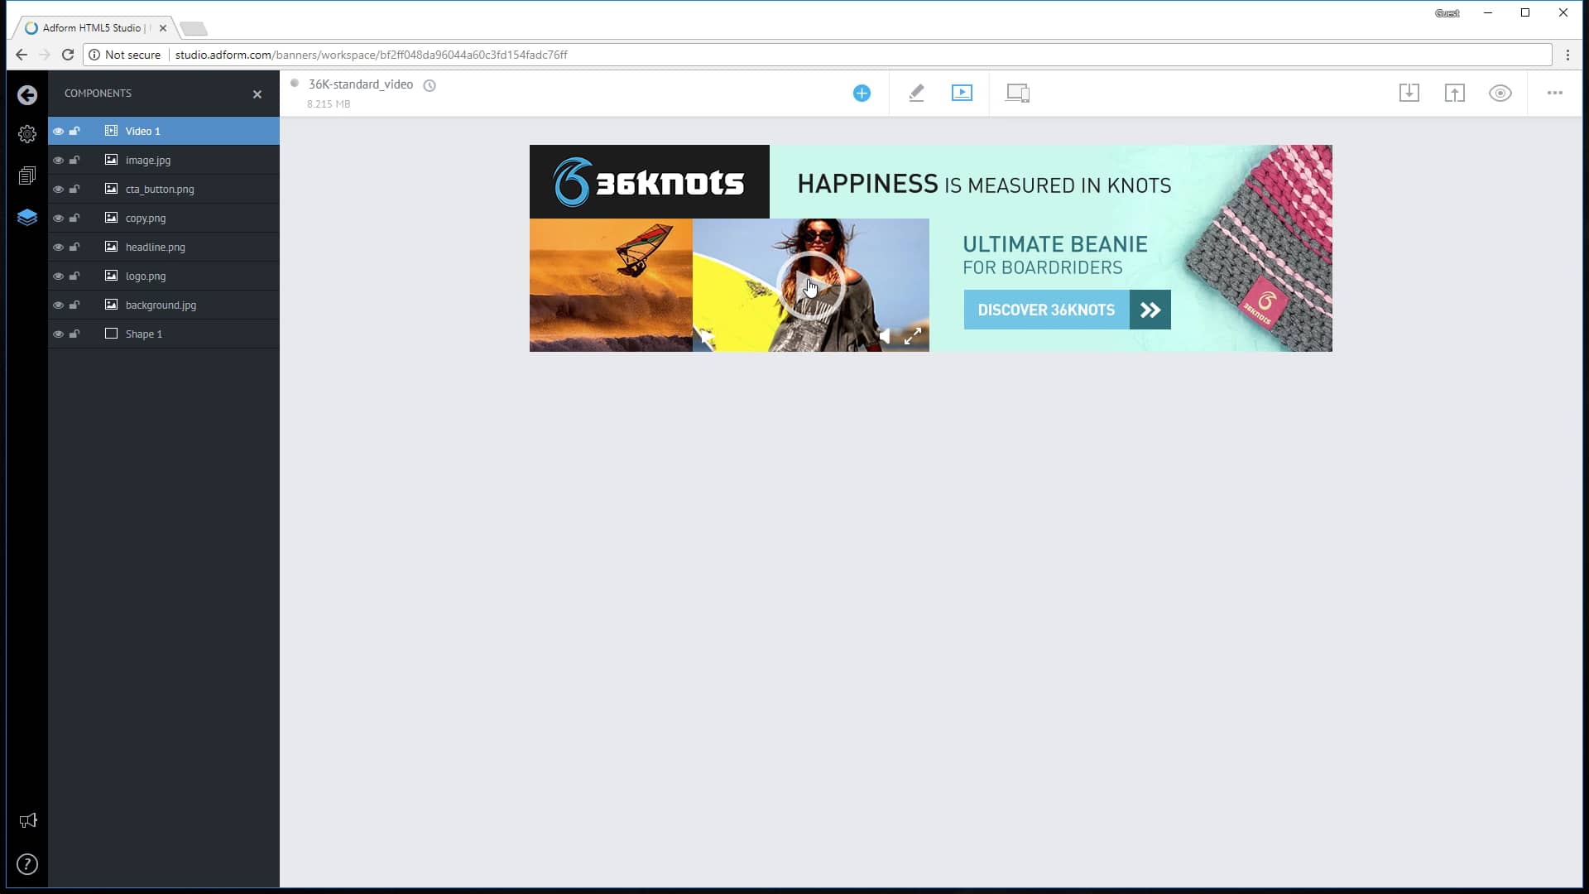Select the Edit pencil tool in the toolbar
1589x894 pixels.
point(916,93)
